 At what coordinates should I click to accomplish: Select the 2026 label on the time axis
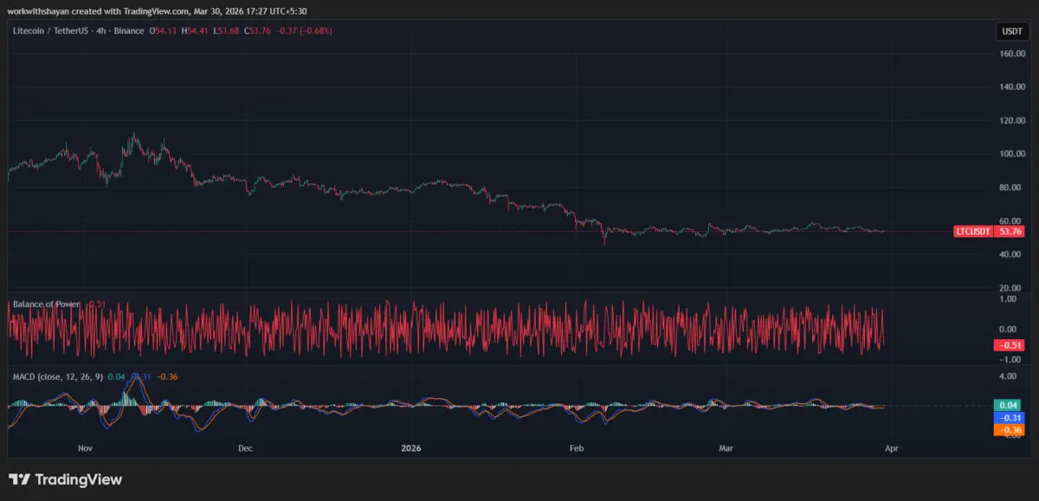coord(410,448)
